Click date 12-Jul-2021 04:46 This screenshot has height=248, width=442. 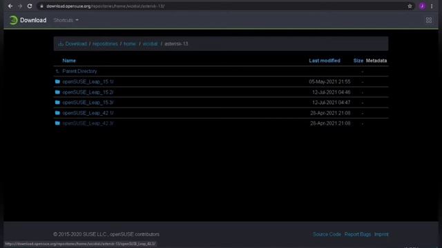coord(331,92)
